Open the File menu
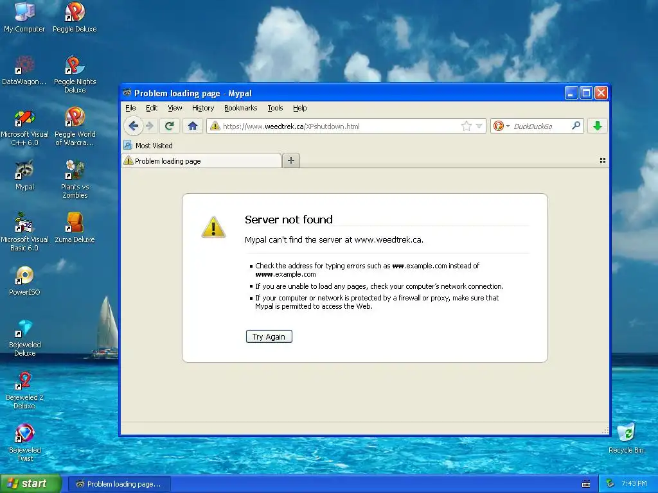 coord(130,108)
